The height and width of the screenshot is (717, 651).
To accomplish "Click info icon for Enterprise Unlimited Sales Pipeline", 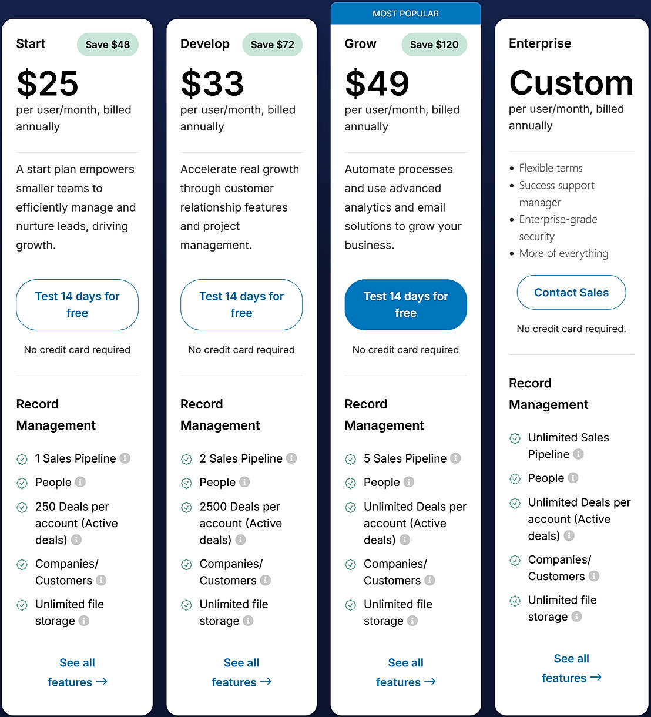I will (x=579, y=454).
